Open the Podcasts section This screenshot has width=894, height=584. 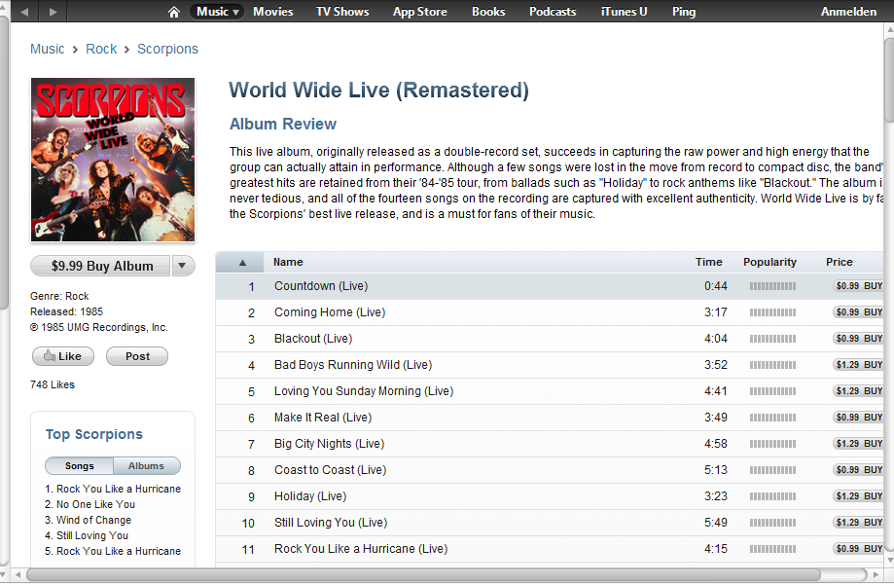(553, 12)
